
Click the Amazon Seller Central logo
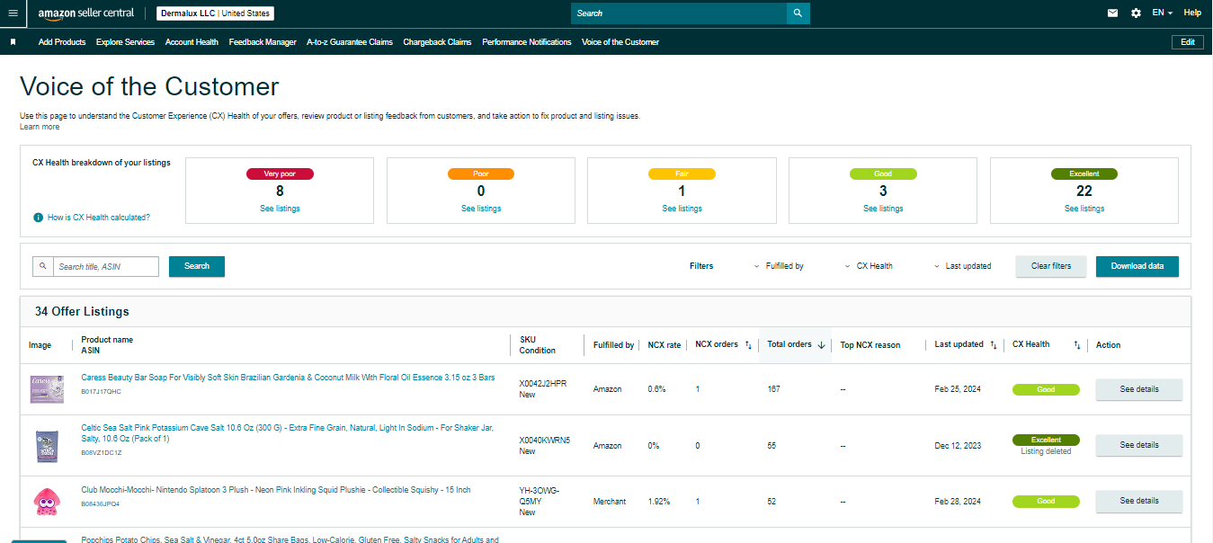coord(85,13)
